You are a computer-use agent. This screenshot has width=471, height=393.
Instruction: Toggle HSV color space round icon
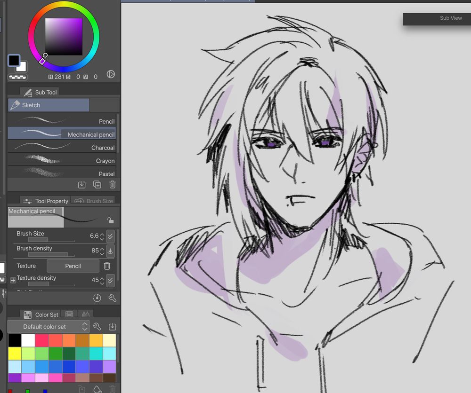111,74
